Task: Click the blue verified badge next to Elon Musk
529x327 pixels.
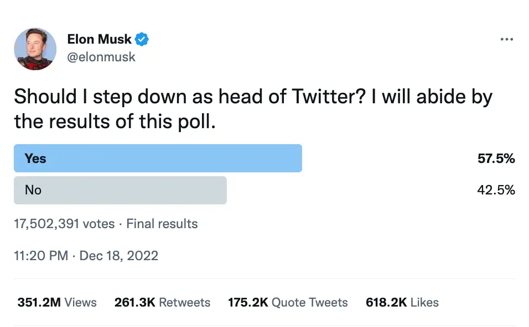Action: click(142, 39)
